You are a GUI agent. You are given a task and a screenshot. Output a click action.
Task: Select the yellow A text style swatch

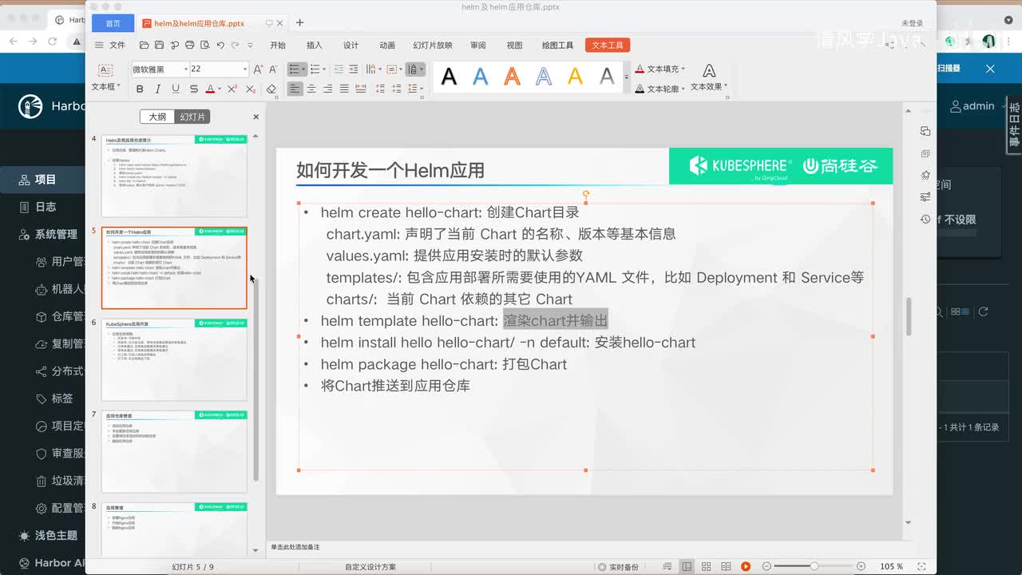click(575, 77)
